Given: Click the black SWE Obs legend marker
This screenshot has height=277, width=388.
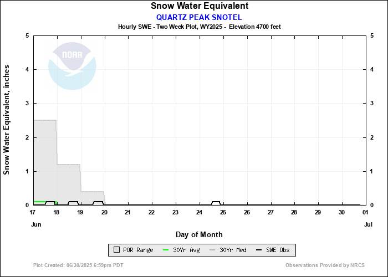Looking at the screenshot, I should pyautogui.click(x=259, y=250).
